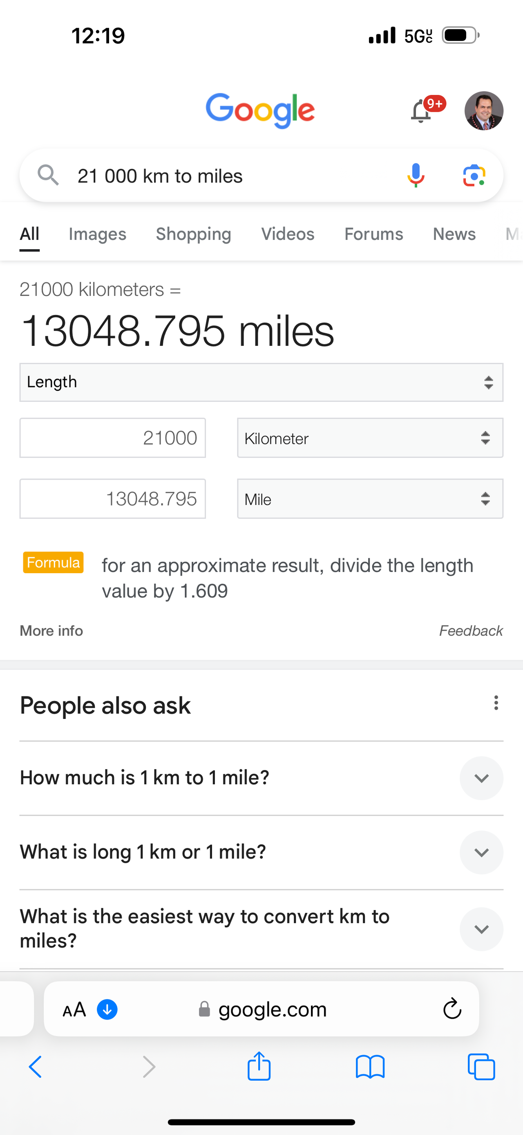Tap the Safari share icon
The width and height of the screenshot is (523, 1135).
259,1066
